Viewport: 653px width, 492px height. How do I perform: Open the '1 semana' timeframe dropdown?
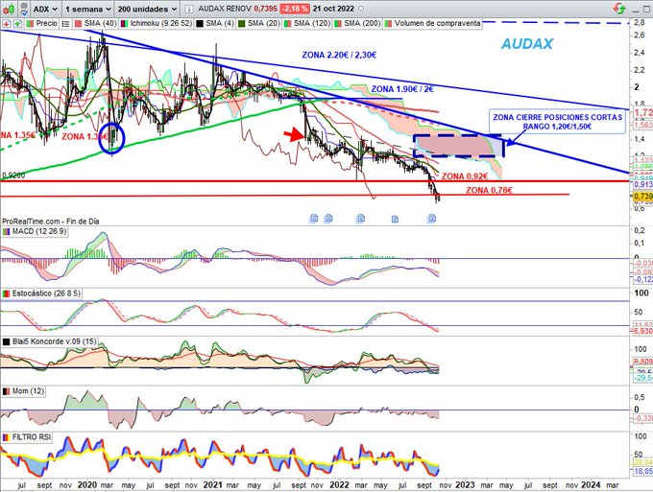pos(88,9)
